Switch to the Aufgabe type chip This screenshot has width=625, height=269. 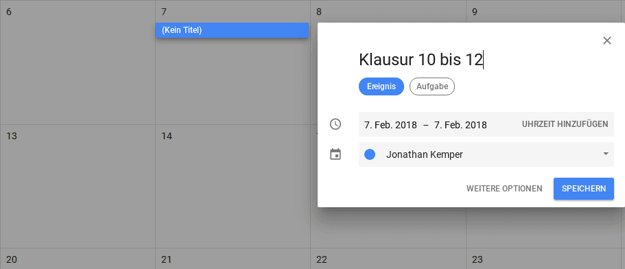click(432, 86)
